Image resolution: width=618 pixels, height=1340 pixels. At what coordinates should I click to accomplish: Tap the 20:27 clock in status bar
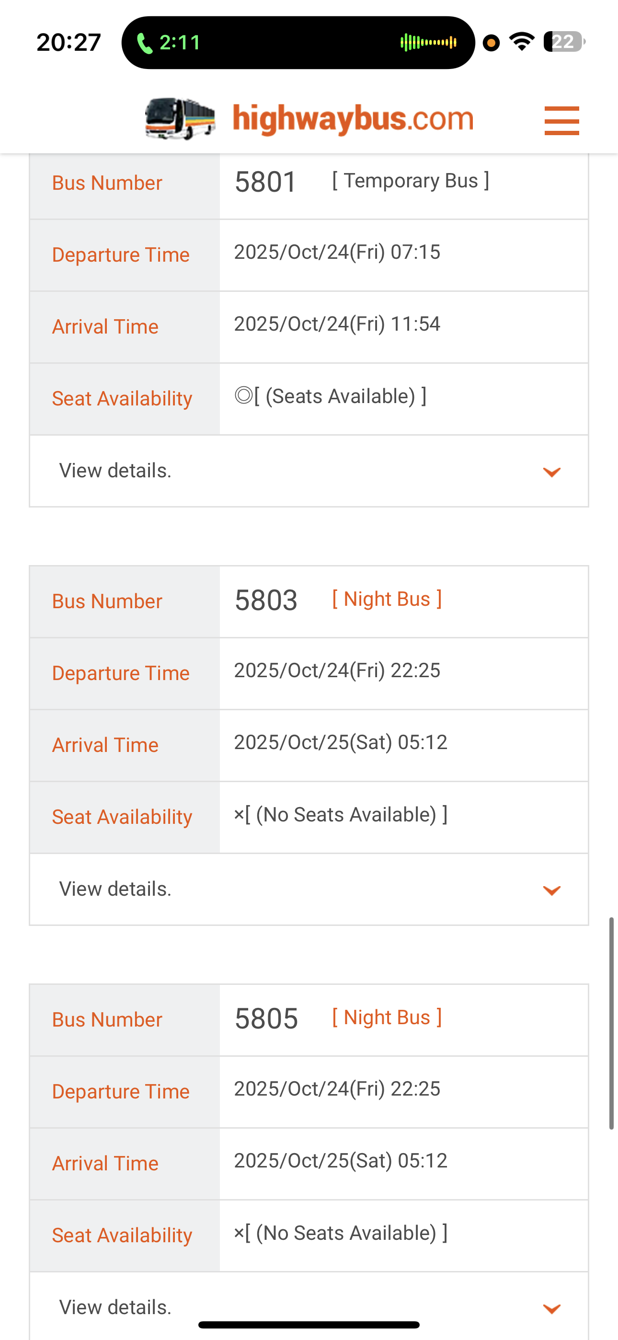[69, 43]
